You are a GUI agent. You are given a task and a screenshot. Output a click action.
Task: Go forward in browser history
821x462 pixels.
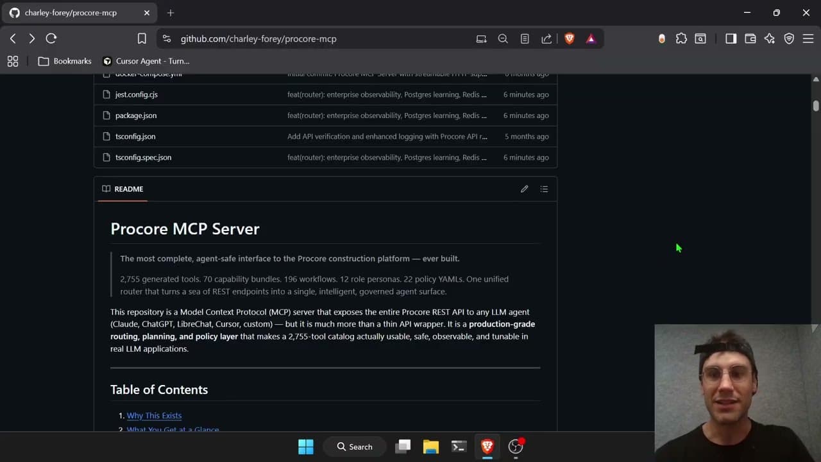click(x=32, y=38)
